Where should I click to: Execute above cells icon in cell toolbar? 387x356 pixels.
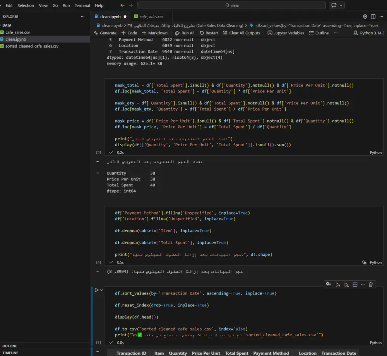(x=337, y=285)
